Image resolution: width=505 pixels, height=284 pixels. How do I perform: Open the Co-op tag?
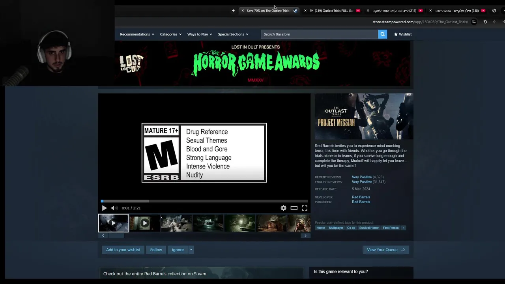pos(351,228)
